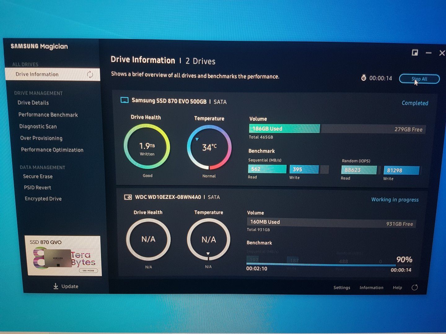Click the Drive Information page heading
The height and width of the screenshot is (334, 446).
[143, 60]
